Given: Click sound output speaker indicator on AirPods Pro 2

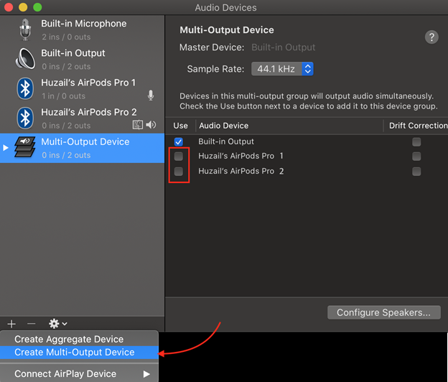Looking at the screenshot, I should pyautogui.click(x=151, y=125).
